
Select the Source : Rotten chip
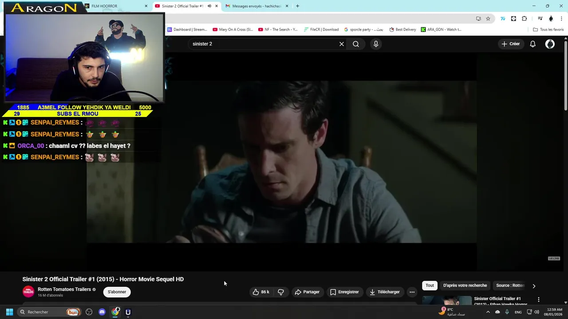[x=510, y=285]
